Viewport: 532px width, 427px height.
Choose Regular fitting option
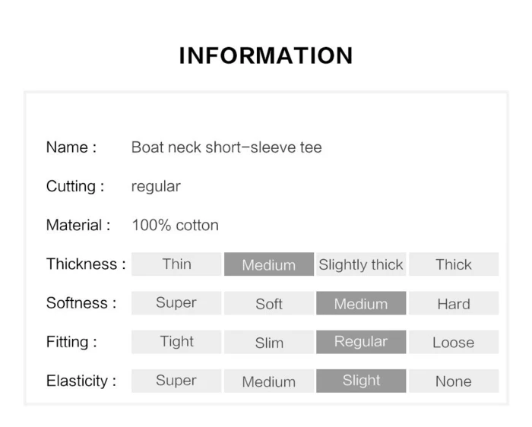click(361, 342)
